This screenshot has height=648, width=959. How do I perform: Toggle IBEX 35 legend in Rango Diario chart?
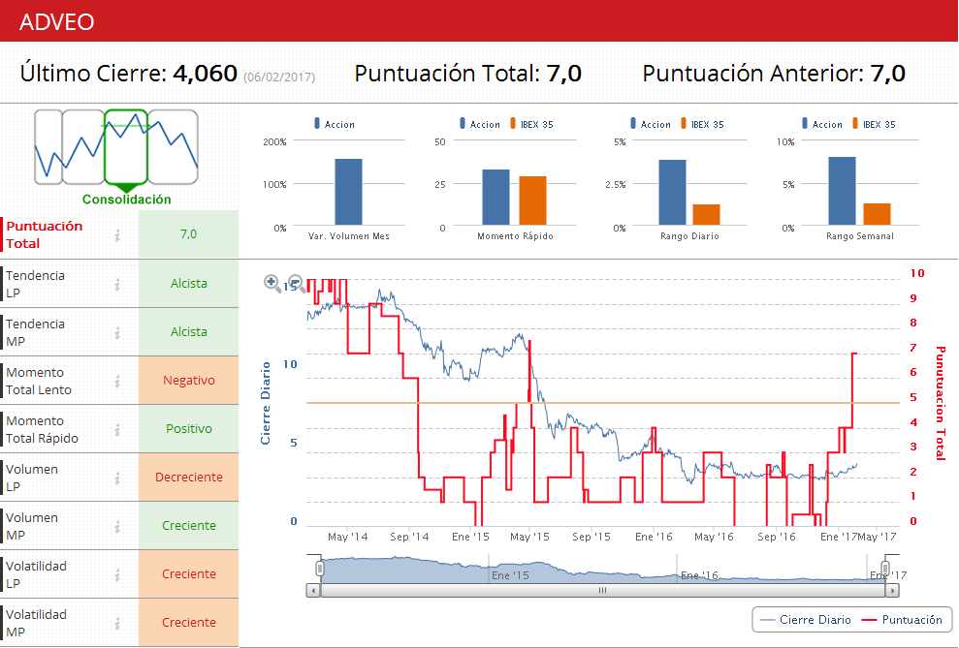point(702,124)
